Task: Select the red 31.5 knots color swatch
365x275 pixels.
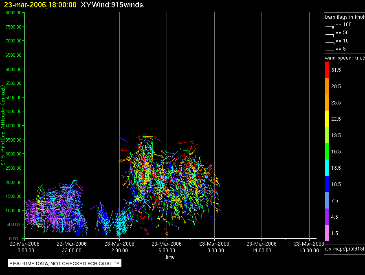Action: [x=327, y=70]
